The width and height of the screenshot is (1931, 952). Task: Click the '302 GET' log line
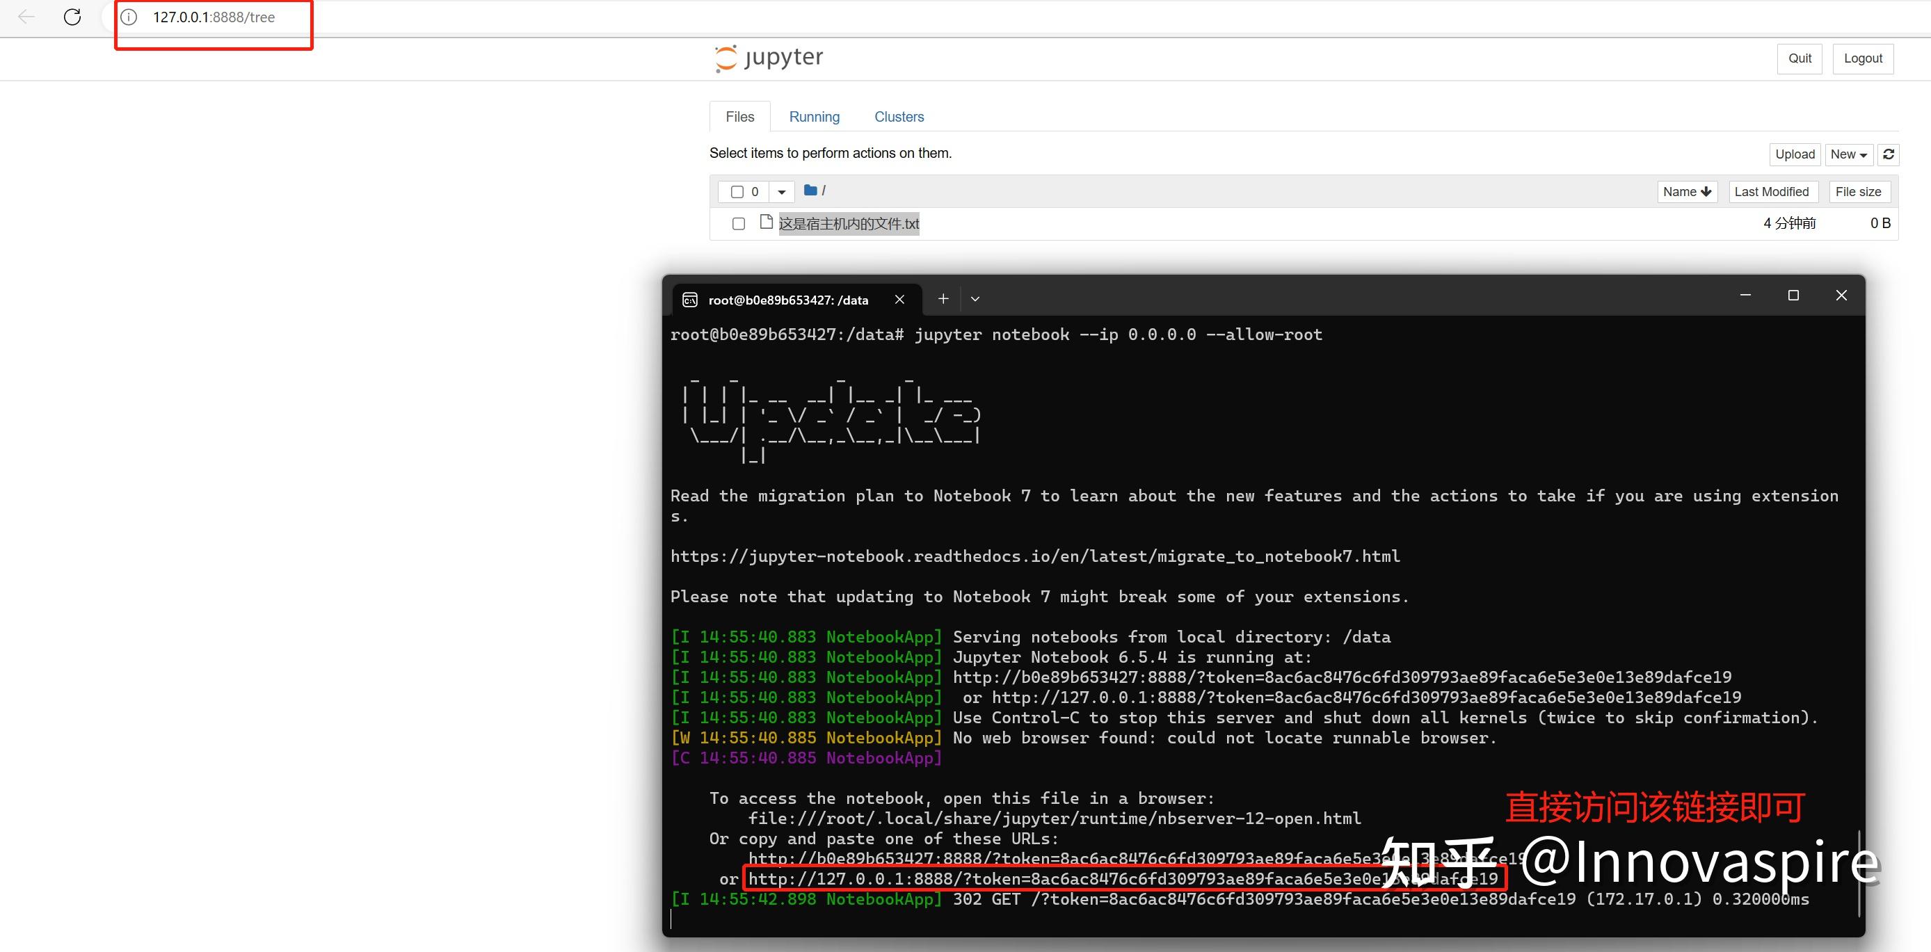pyautogui.click(x=1239, y=898)
